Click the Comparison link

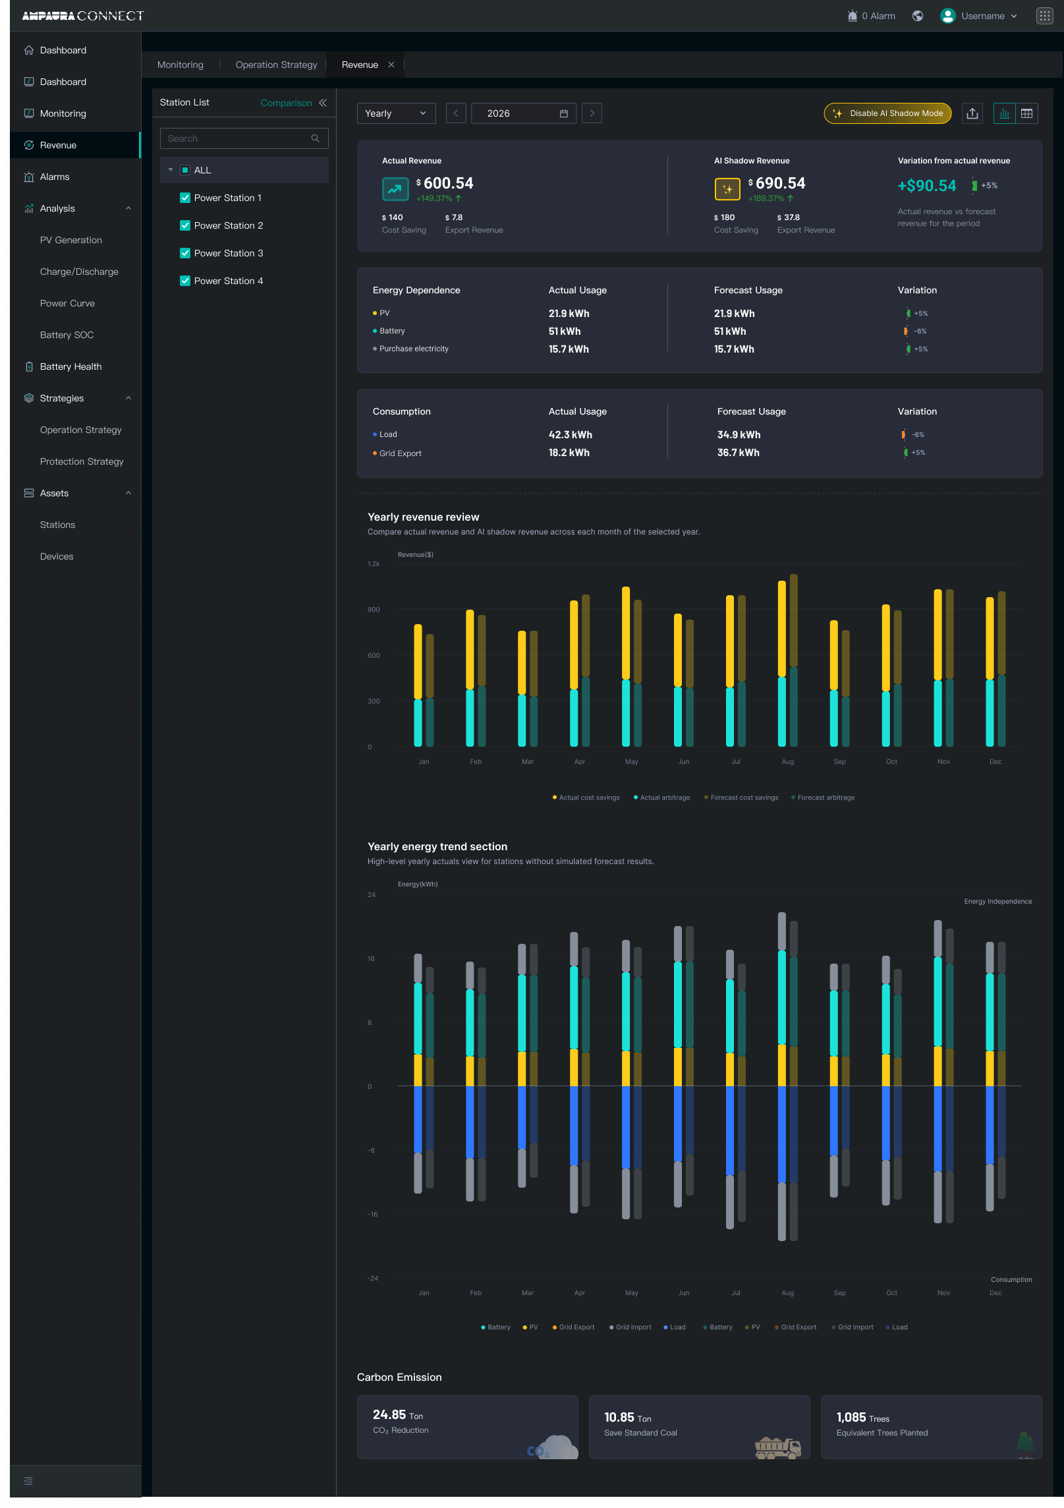(286, 103)
